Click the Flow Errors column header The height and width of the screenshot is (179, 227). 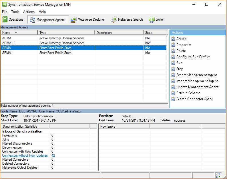click(124, 127)
